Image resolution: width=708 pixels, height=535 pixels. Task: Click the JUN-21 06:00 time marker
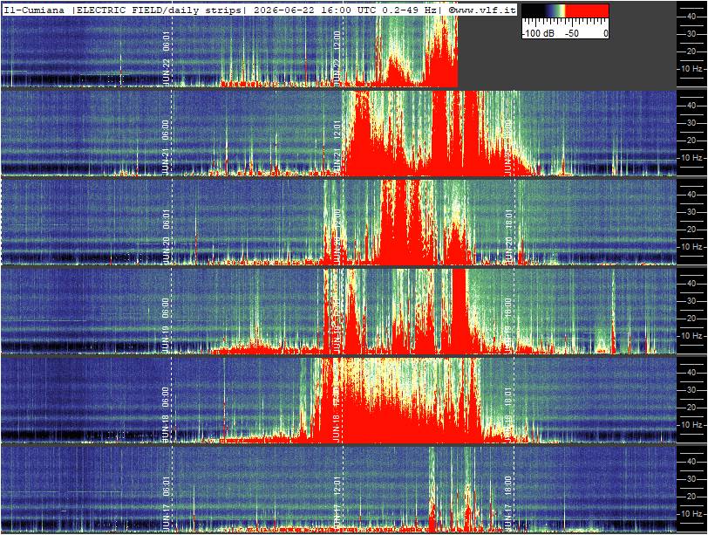166,147
